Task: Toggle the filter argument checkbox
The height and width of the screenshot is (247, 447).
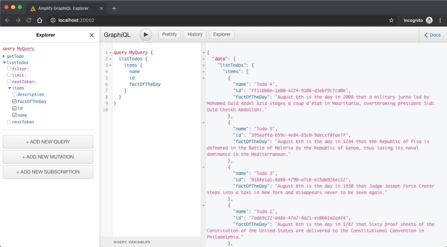Action: click(x=9, y=69)
